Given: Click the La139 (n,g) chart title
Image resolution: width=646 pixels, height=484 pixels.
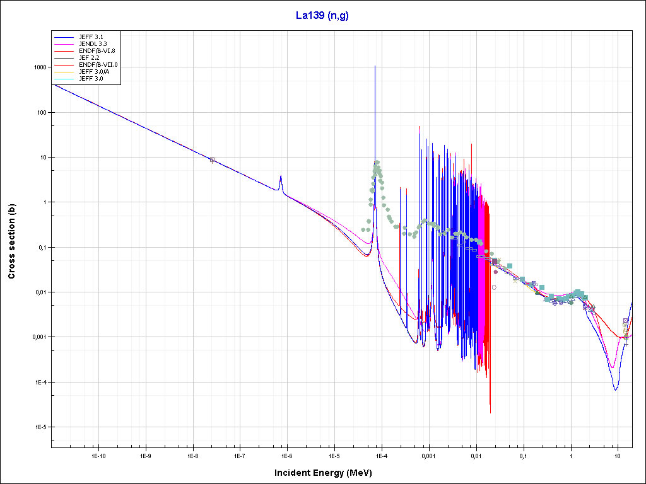Looking at the screenshot, I should point(322,16).
